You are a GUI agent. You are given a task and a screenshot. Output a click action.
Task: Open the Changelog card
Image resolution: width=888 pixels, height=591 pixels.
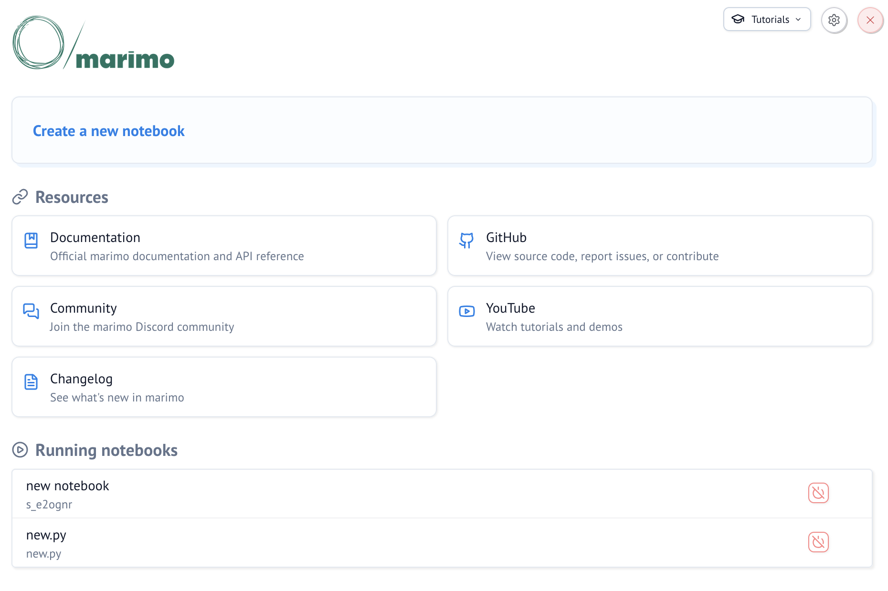click(224, 387)
